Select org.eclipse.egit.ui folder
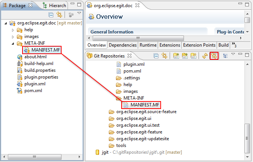Image resolution: width=253 pixels, height=162 pixels. coord(134,118)
